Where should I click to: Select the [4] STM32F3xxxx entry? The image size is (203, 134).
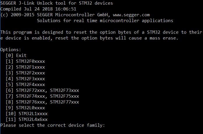coord(25,78)
